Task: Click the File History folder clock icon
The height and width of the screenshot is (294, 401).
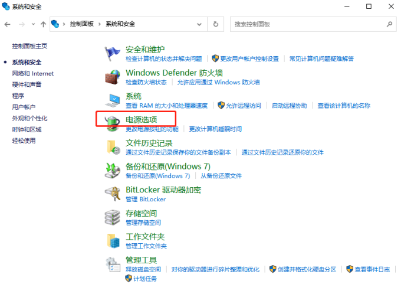Action: (x=113, y=147)
